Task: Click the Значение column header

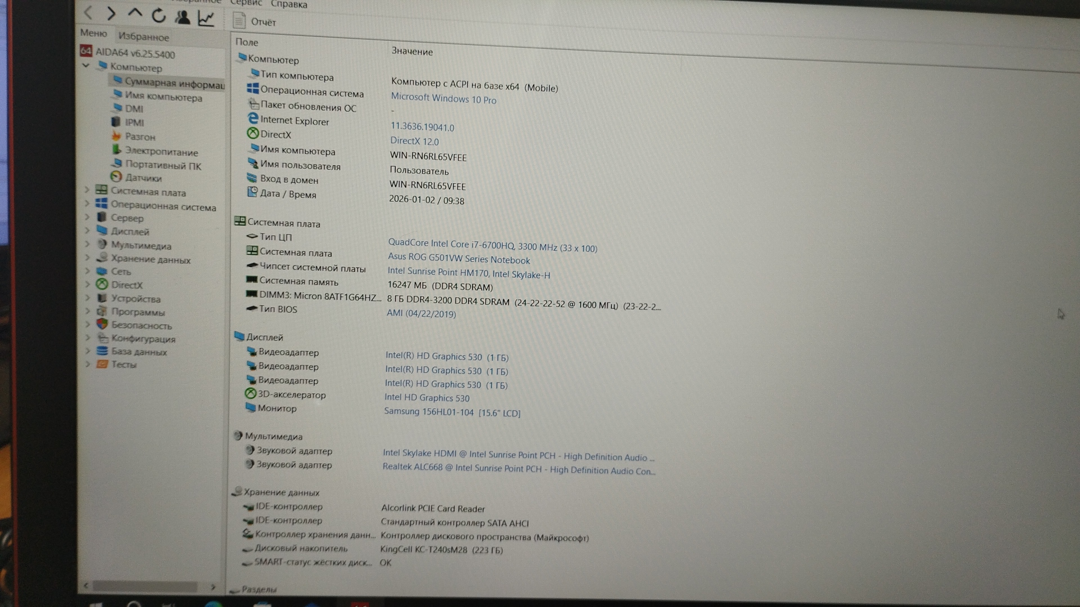Action: point(412,52)
